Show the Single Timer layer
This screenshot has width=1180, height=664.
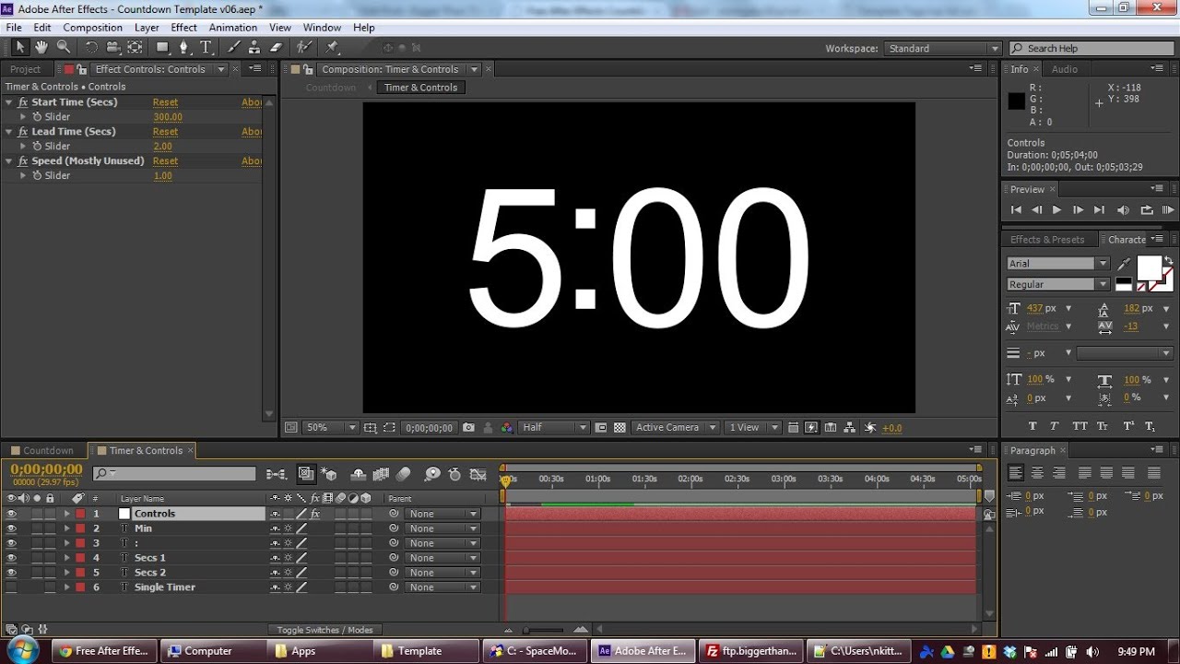click(x=11, y=587)
